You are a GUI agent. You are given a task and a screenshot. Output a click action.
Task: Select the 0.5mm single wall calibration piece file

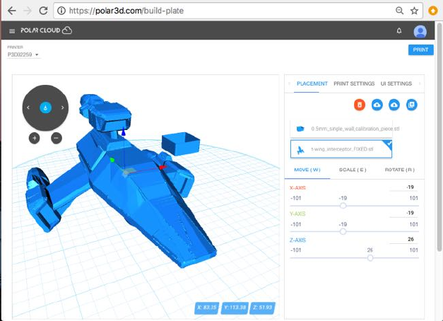coord(341,129)
